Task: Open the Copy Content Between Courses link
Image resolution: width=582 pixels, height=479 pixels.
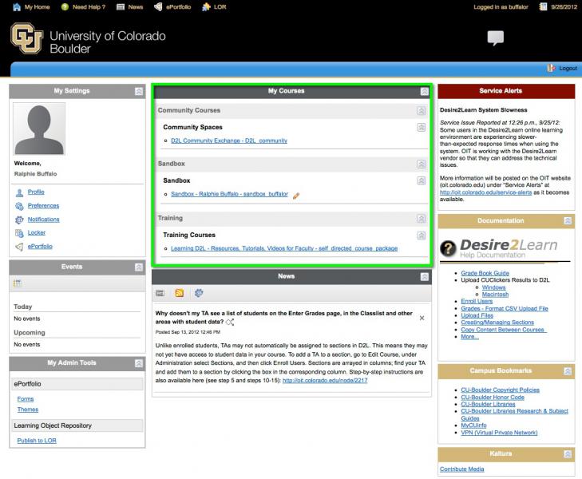Action: click(503, 330)
